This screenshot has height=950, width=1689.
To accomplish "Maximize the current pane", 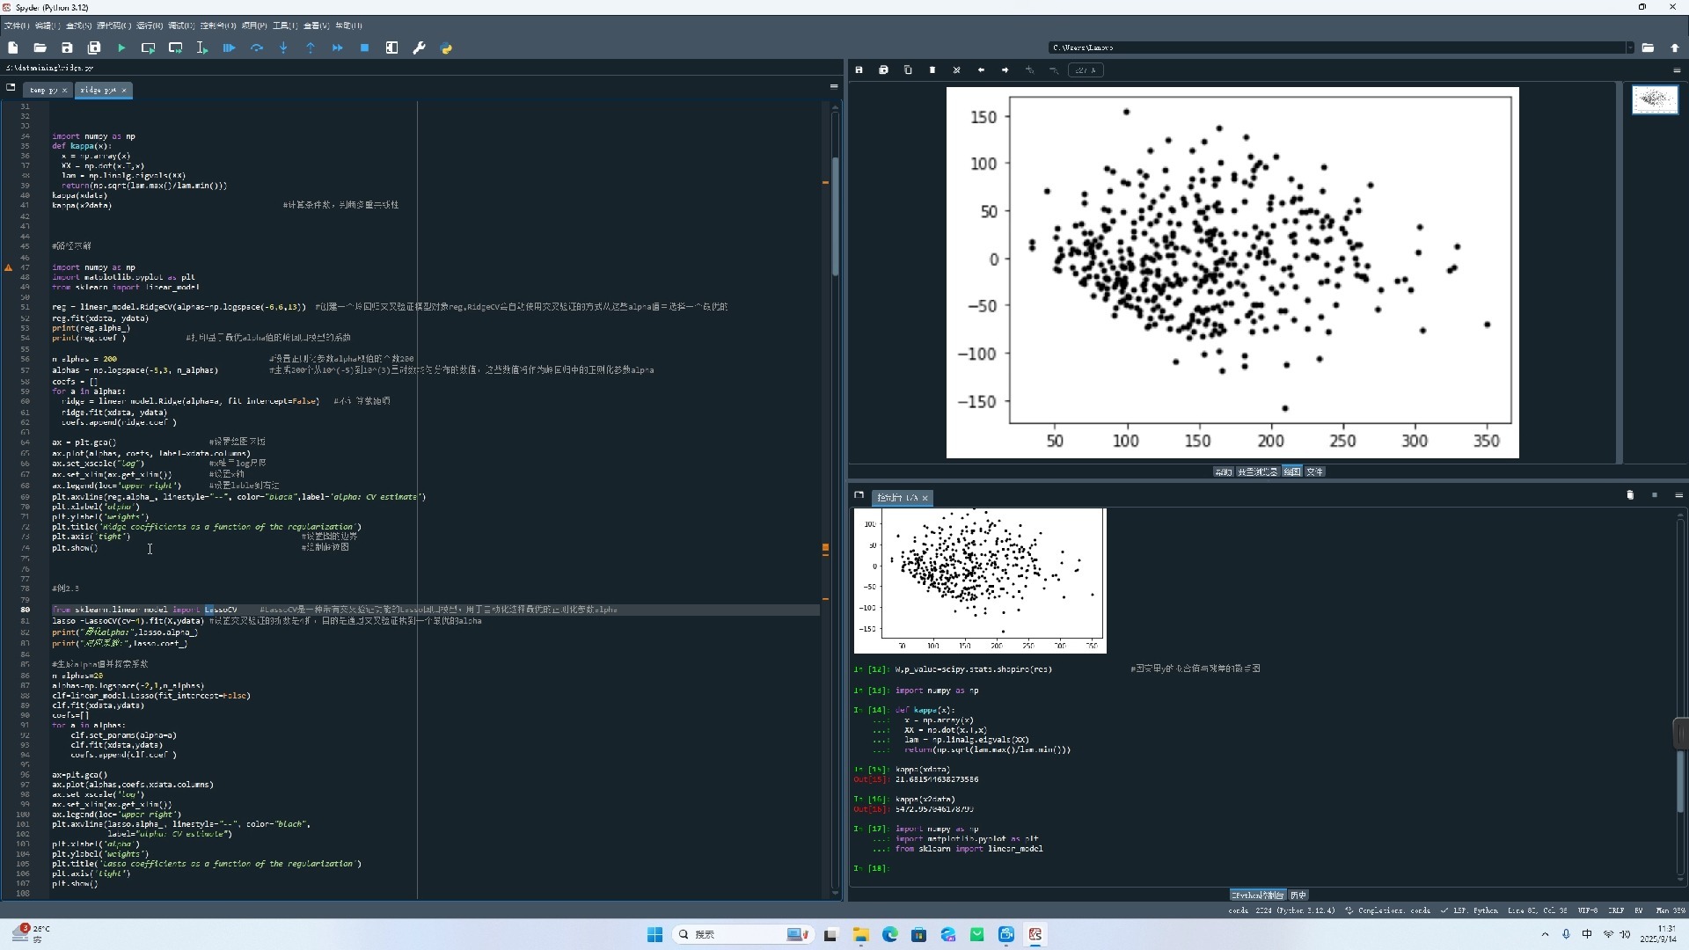I will 391,47.
